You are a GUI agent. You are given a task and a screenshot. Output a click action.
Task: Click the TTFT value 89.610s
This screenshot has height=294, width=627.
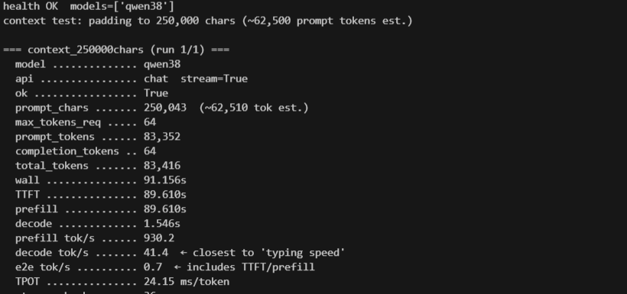pyautogui.click(x=165, y=195)
